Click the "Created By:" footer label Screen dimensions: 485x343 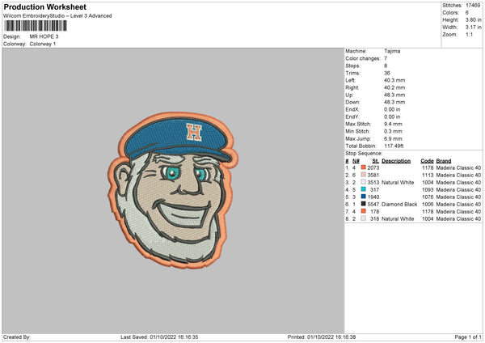point(17,337)
